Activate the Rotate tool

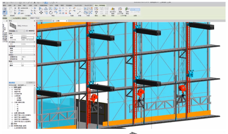pyautogui.click(x=51, y=13)
